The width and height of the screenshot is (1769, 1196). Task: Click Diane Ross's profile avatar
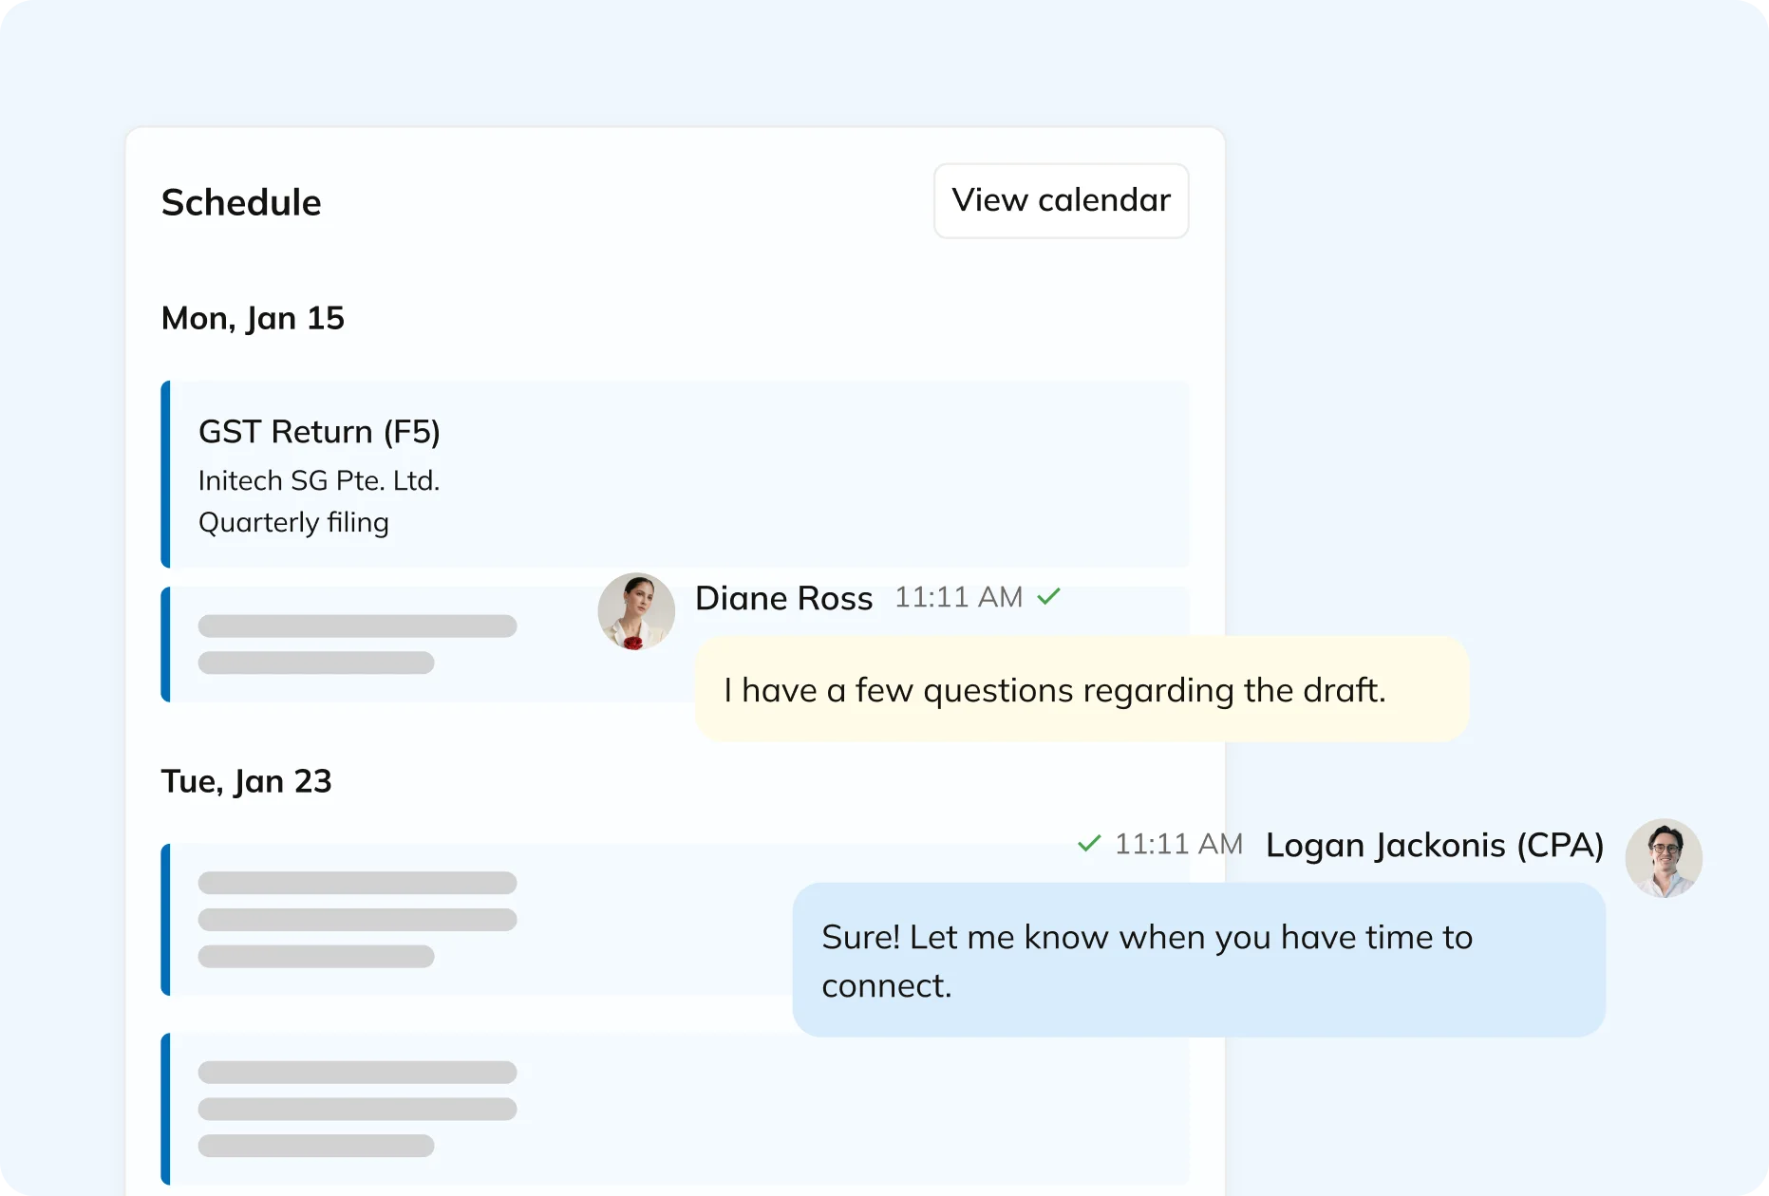[x=635, y=612]
